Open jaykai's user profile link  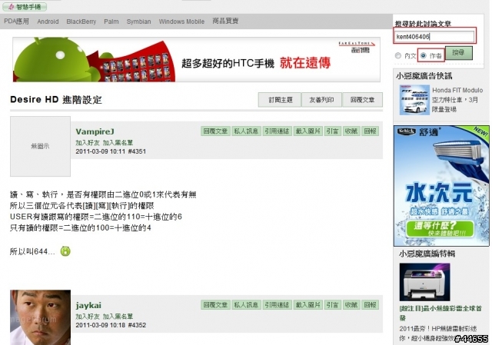point(88,305)
